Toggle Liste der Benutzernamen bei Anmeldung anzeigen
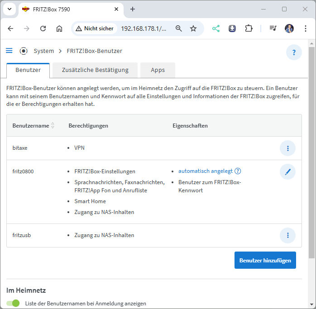316x309 pixels. click(x=13, y=303)
